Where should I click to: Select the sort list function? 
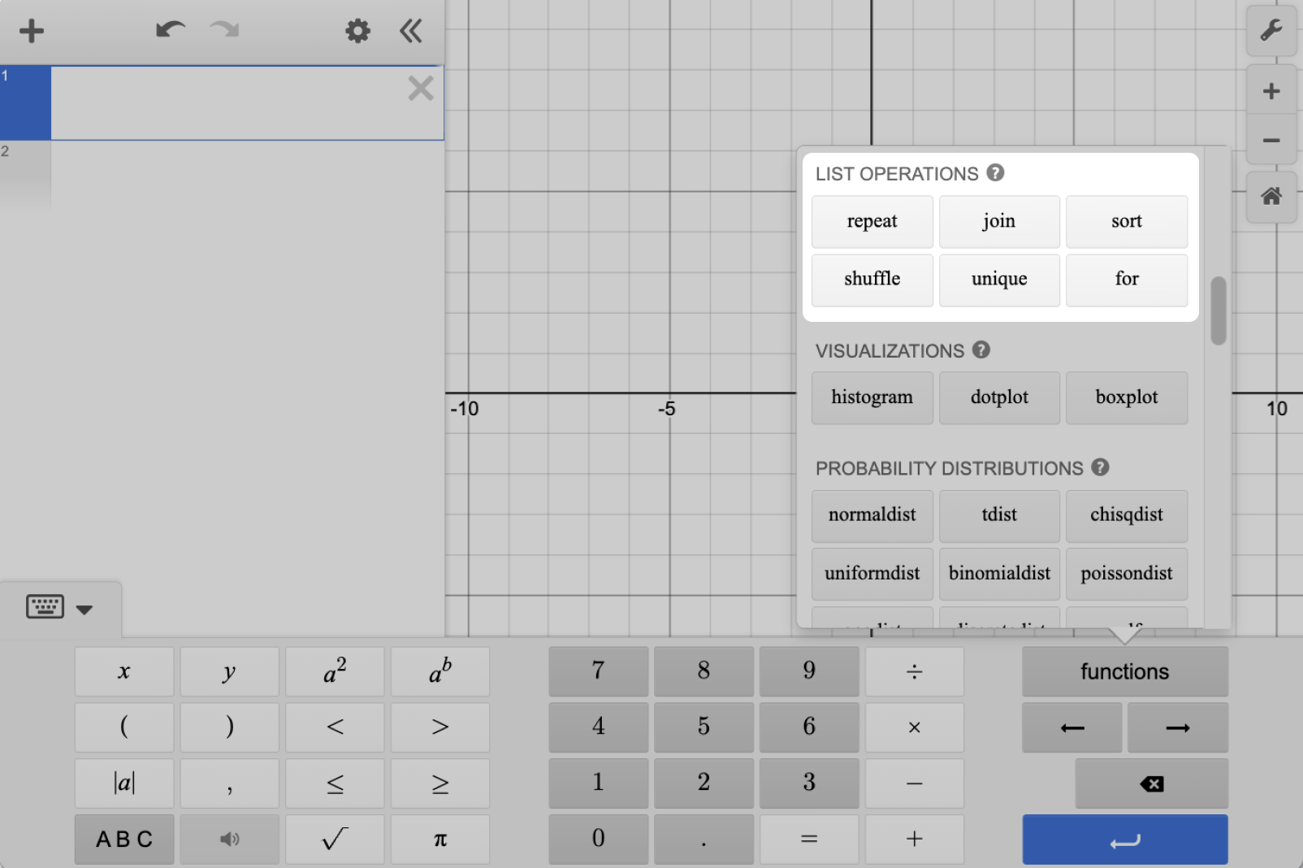[x=1127, y=221]
